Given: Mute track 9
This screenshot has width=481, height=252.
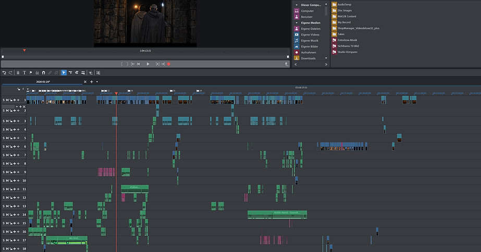Looking at the screenshot, I should [x=7, y=172].
